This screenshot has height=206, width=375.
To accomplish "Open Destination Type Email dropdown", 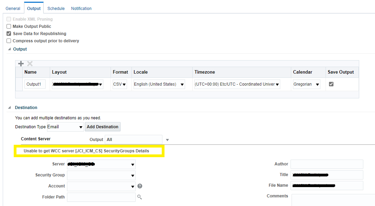I will coord(65,127).
